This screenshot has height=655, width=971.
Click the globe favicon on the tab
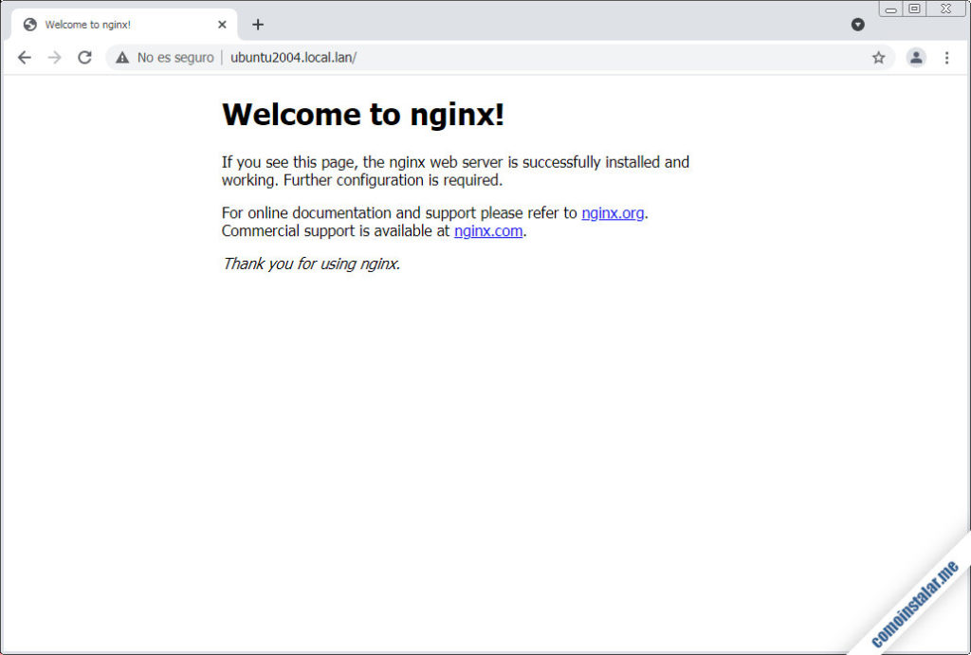(x=29, y=24)
